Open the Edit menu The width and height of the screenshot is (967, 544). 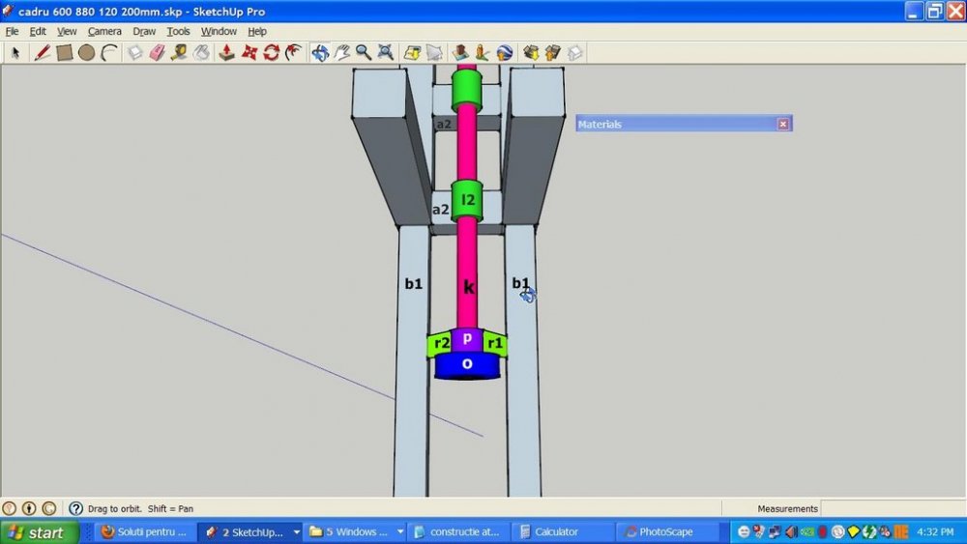[38, 32]
